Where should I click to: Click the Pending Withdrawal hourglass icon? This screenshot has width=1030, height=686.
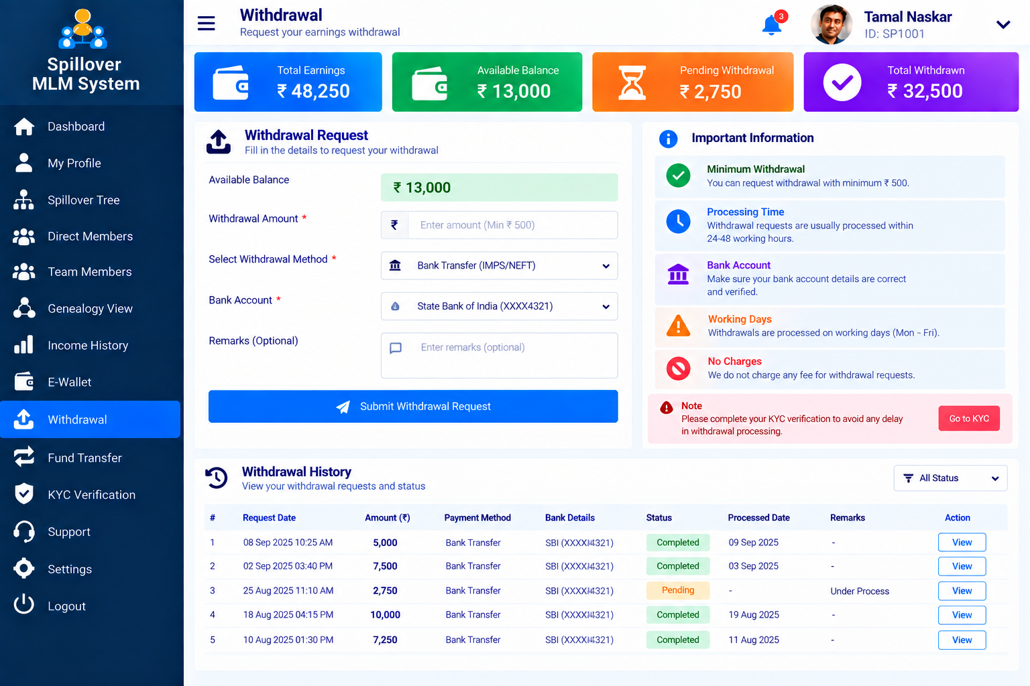pyautogui.click(x=632, y=82)
